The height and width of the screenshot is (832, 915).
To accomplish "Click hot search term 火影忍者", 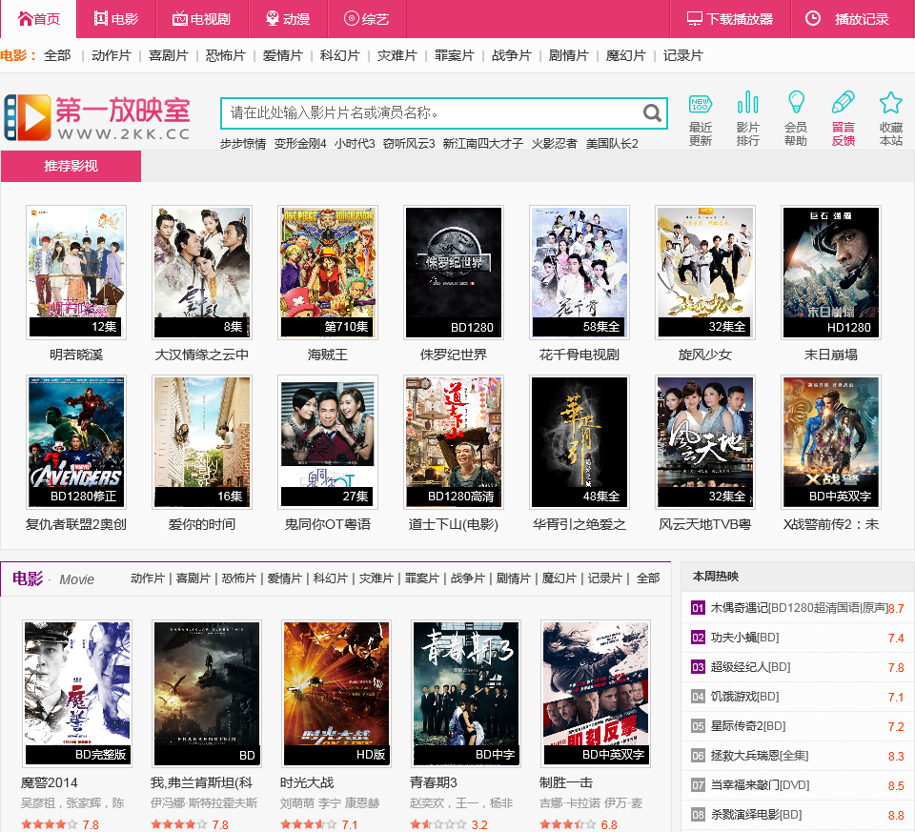I will pyautogui.click(x=554, y=144).
